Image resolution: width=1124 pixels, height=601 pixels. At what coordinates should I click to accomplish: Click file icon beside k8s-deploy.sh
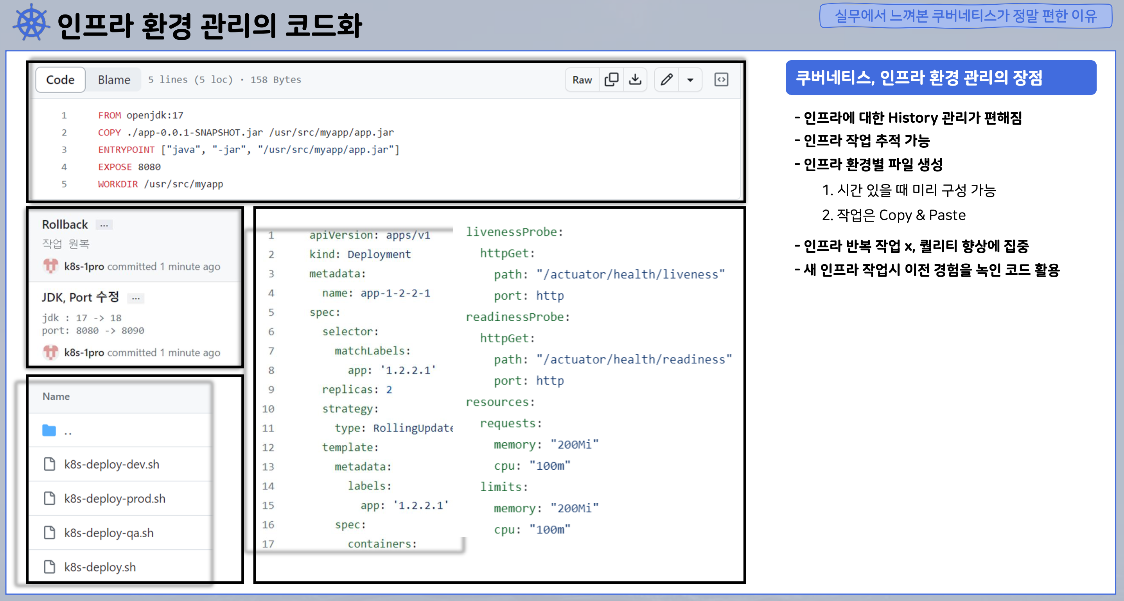(50, 567)
